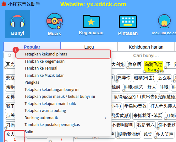Play the 拳皇ko音效 sound

click(135, 106)
